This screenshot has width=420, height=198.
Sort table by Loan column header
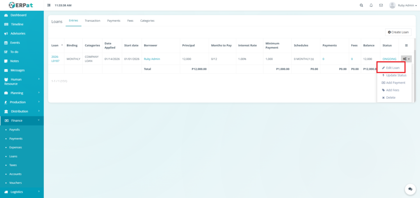55,45
